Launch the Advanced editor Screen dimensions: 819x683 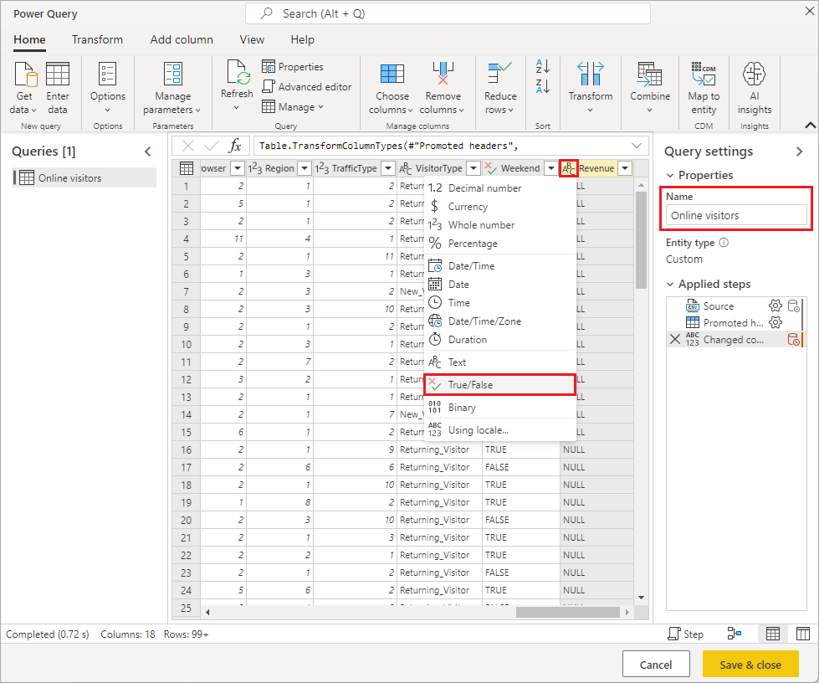[307, 87]
